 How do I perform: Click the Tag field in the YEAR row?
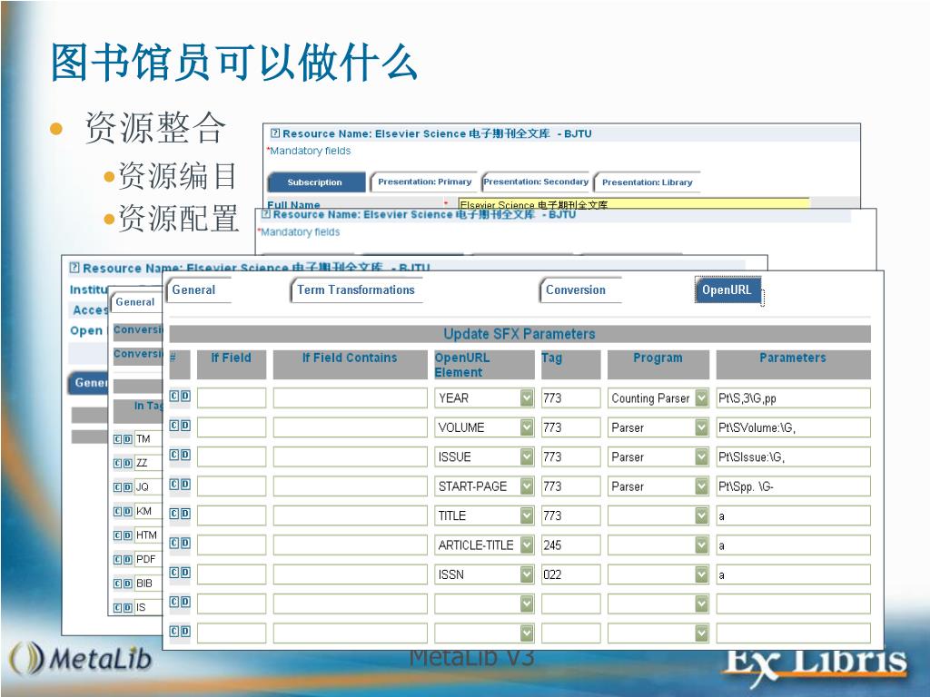[x=570, y=398]
